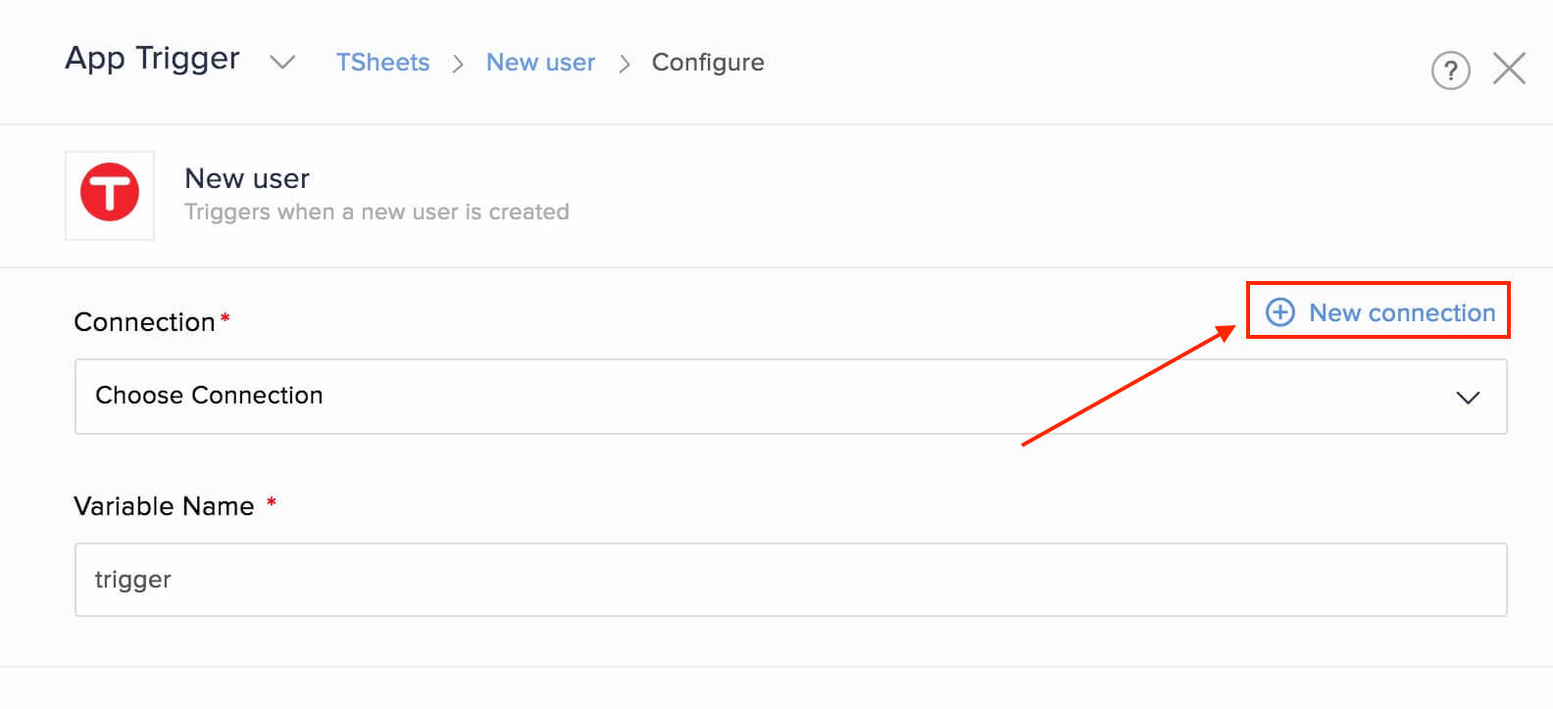Click the plus icon beside New connection

(1280, 312)
